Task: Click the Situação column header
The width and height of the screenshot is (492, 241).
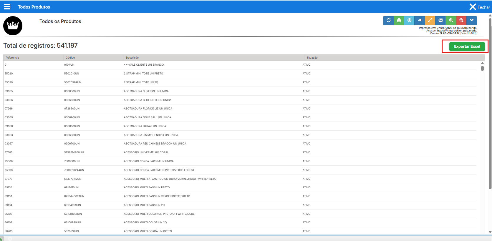Action: point(312,58)
